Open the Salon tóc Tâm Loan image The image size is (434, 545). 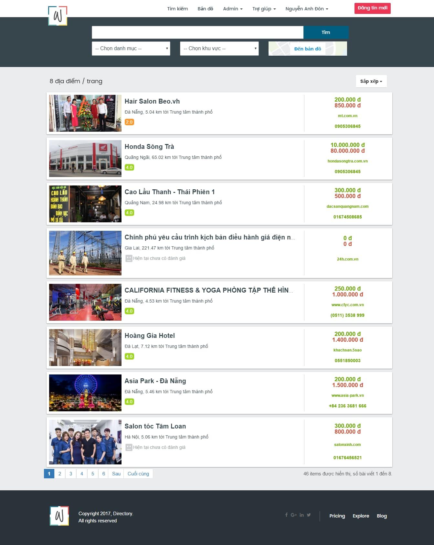(x=85, y=442)
